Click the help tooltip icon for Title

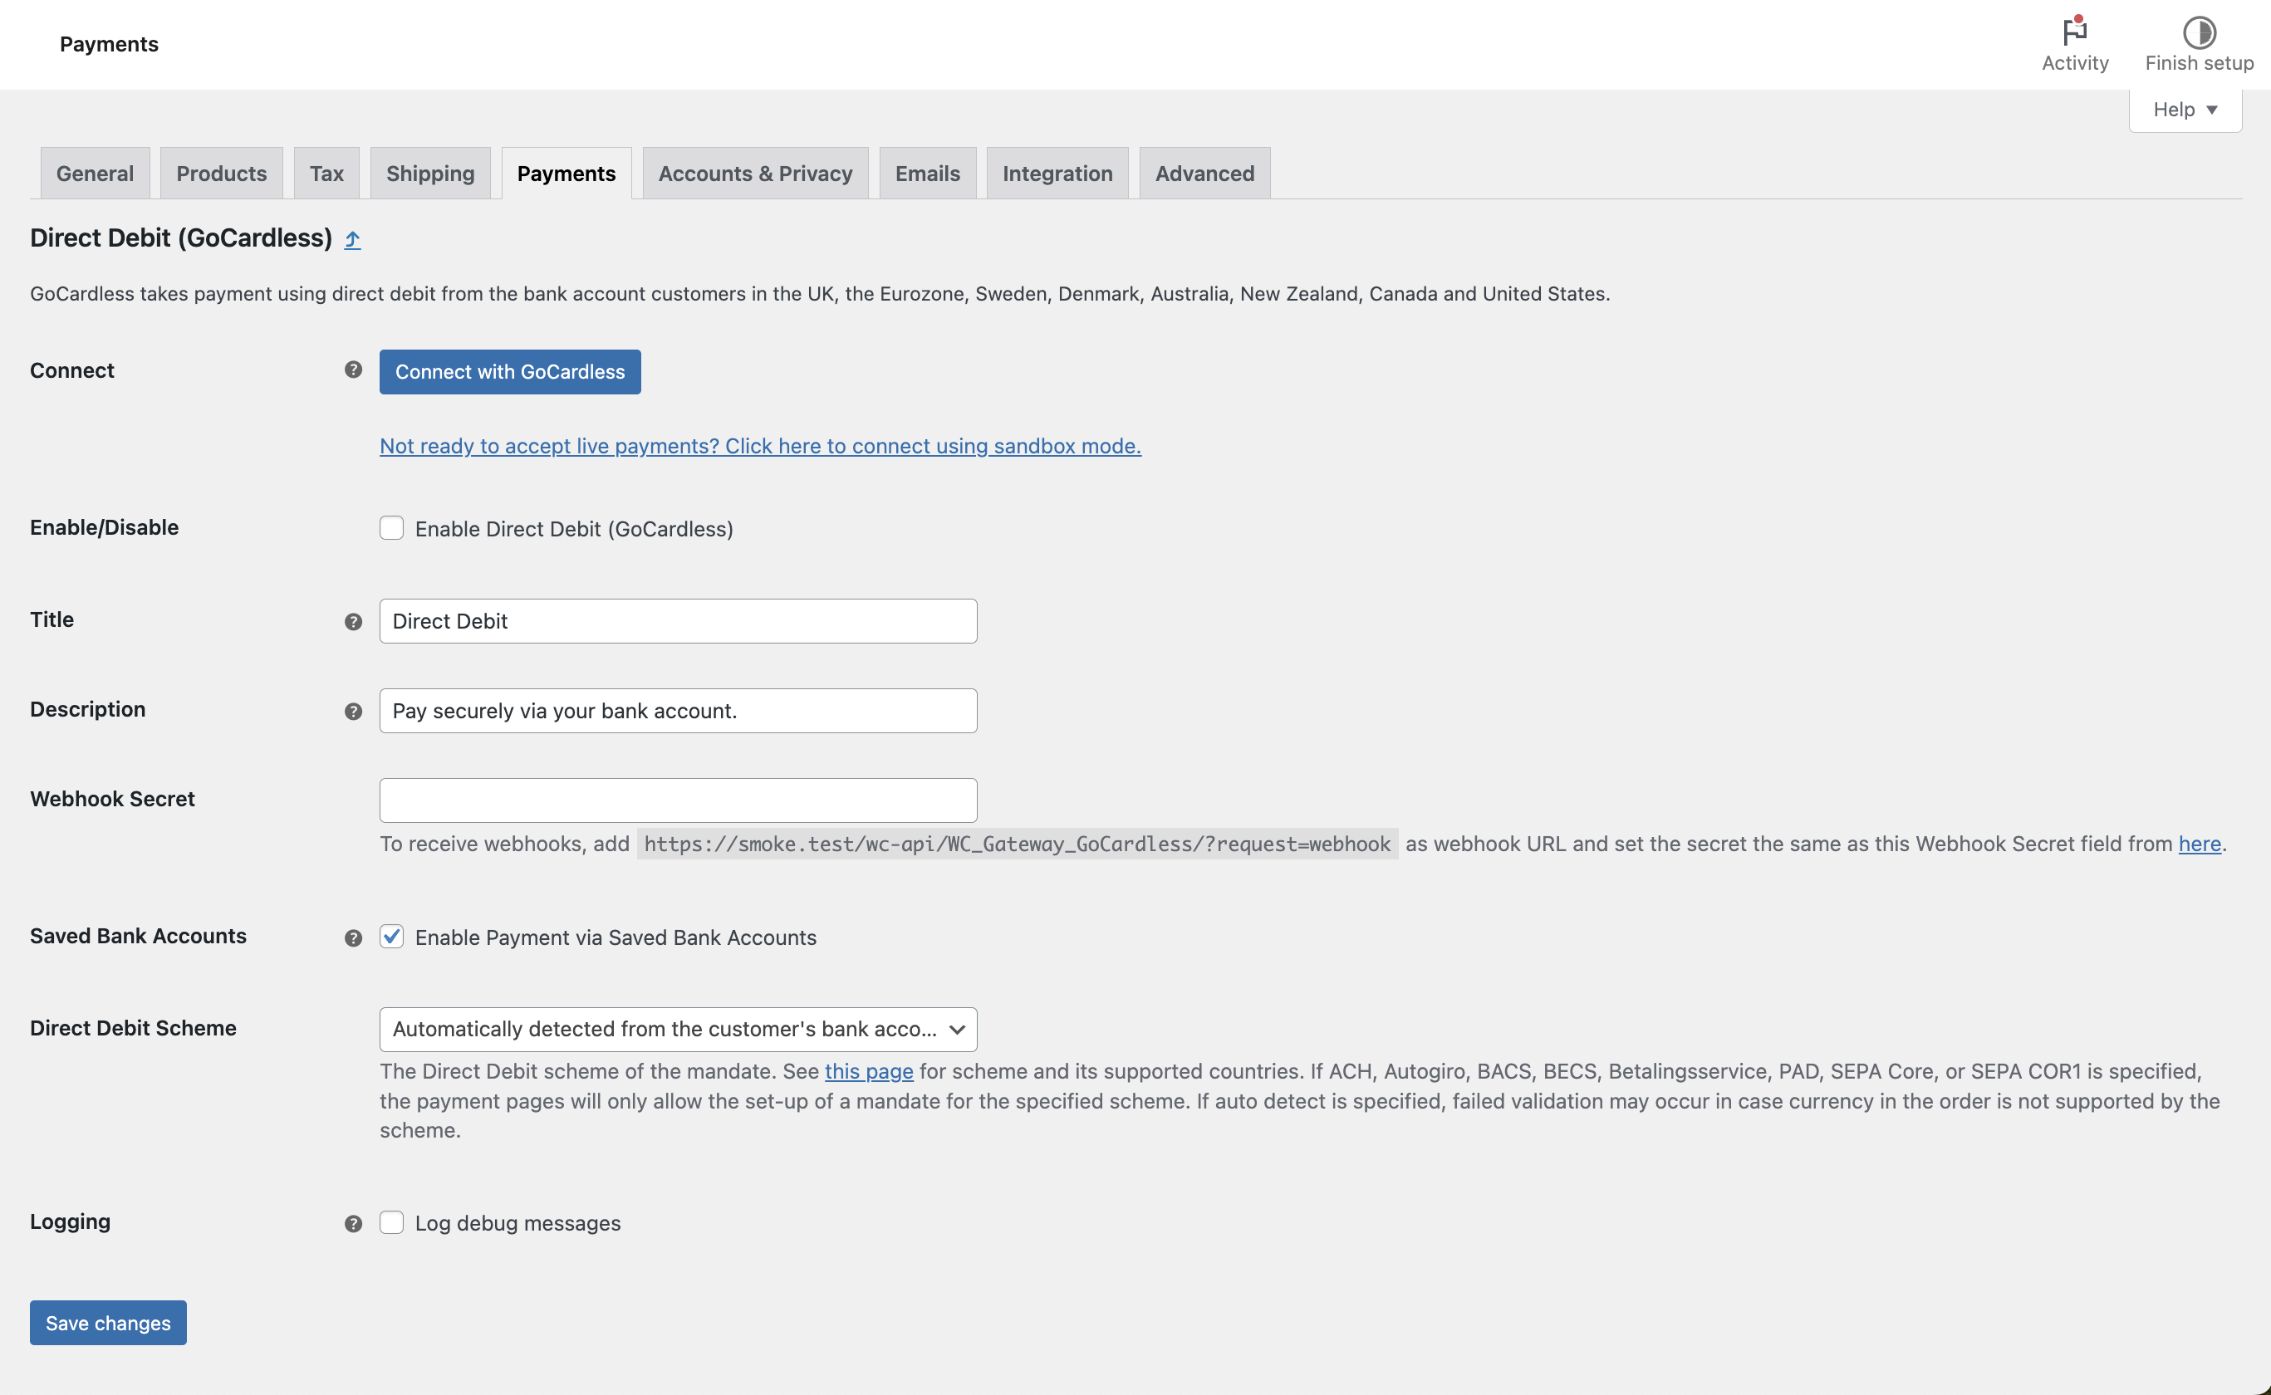(x=352, y=622)
